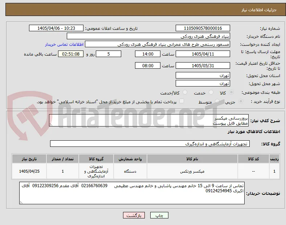The width and height of the screenshot is (286, 225).
Task: Click the نام کالا column header
Action: tap(192, 159)
